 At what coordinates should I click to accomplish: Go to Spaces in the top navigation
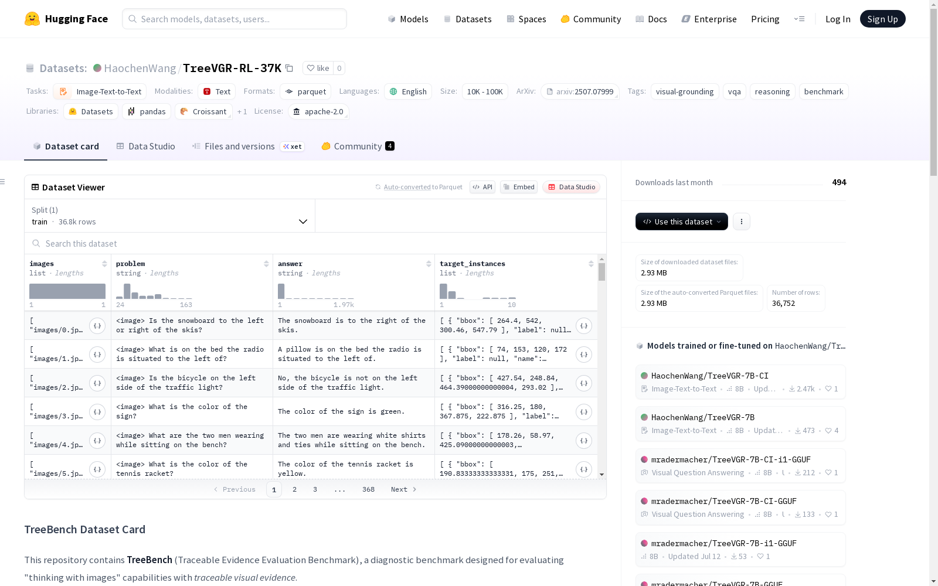(526, 19)
